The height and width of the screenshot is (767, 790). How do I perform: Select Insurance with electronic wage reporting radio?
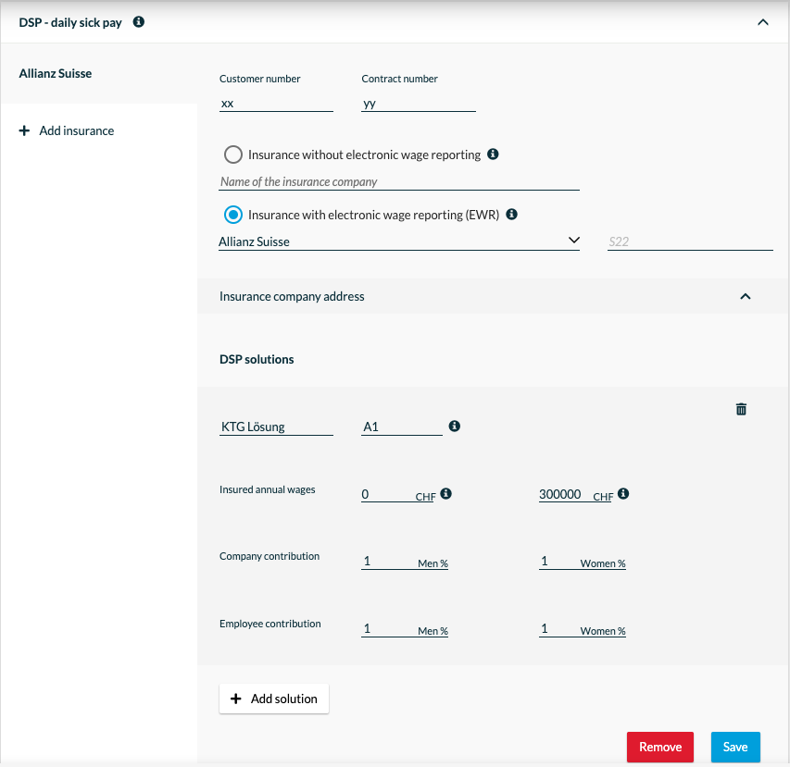click(x=232, y=215)
